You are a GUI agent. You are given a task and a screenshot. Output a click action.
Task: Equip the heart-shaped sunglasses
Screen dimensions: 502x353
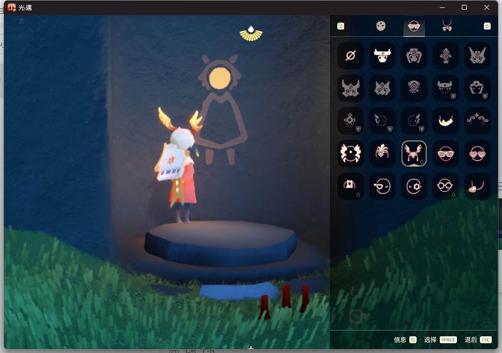coord(477,153)
